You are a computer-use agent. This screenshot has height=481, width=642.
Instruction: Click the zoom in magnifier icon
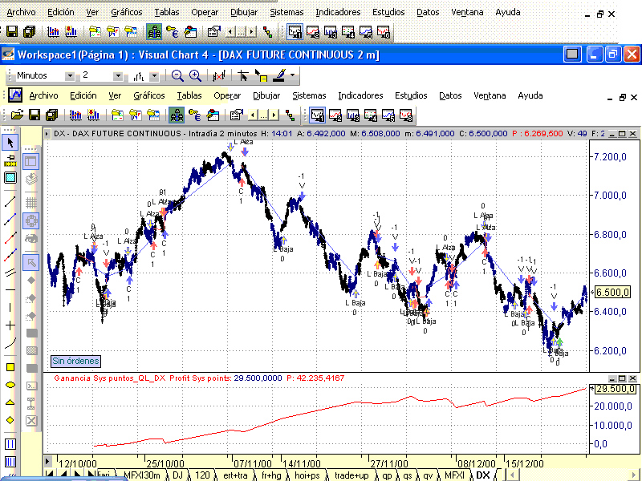[x=195, y=75]
